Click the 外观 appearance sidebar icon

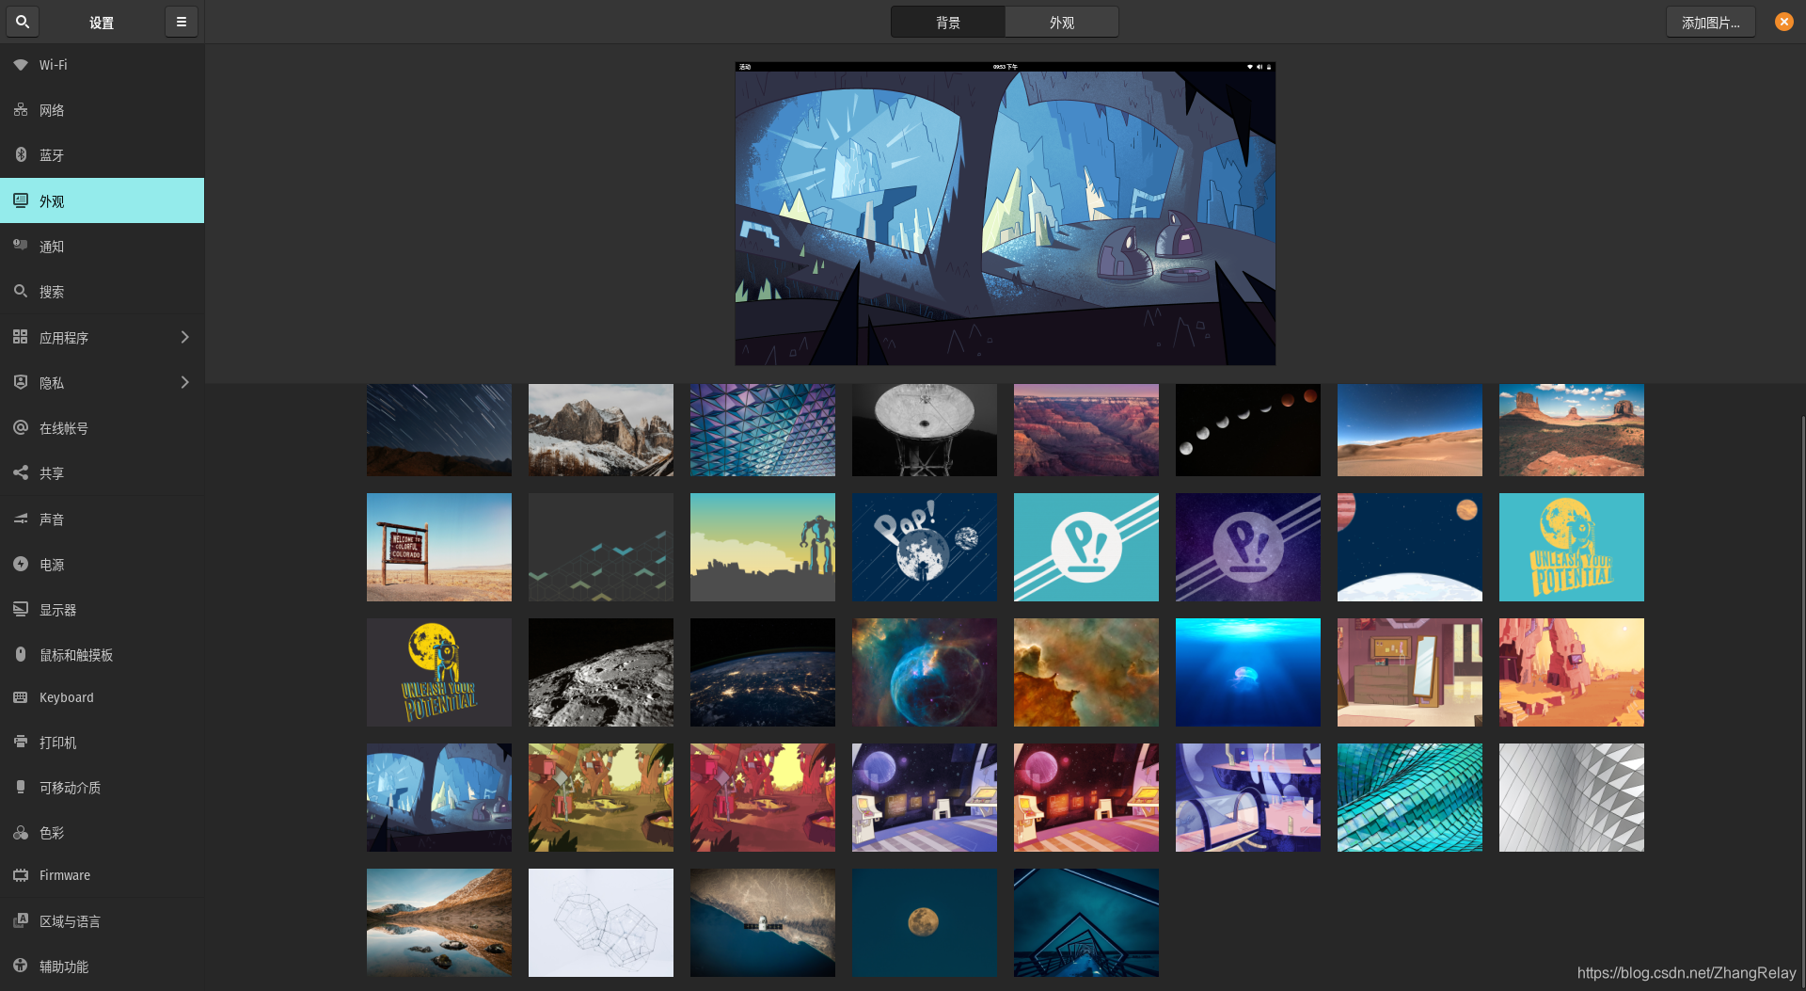pyautogui.click(x=21, y=200)
